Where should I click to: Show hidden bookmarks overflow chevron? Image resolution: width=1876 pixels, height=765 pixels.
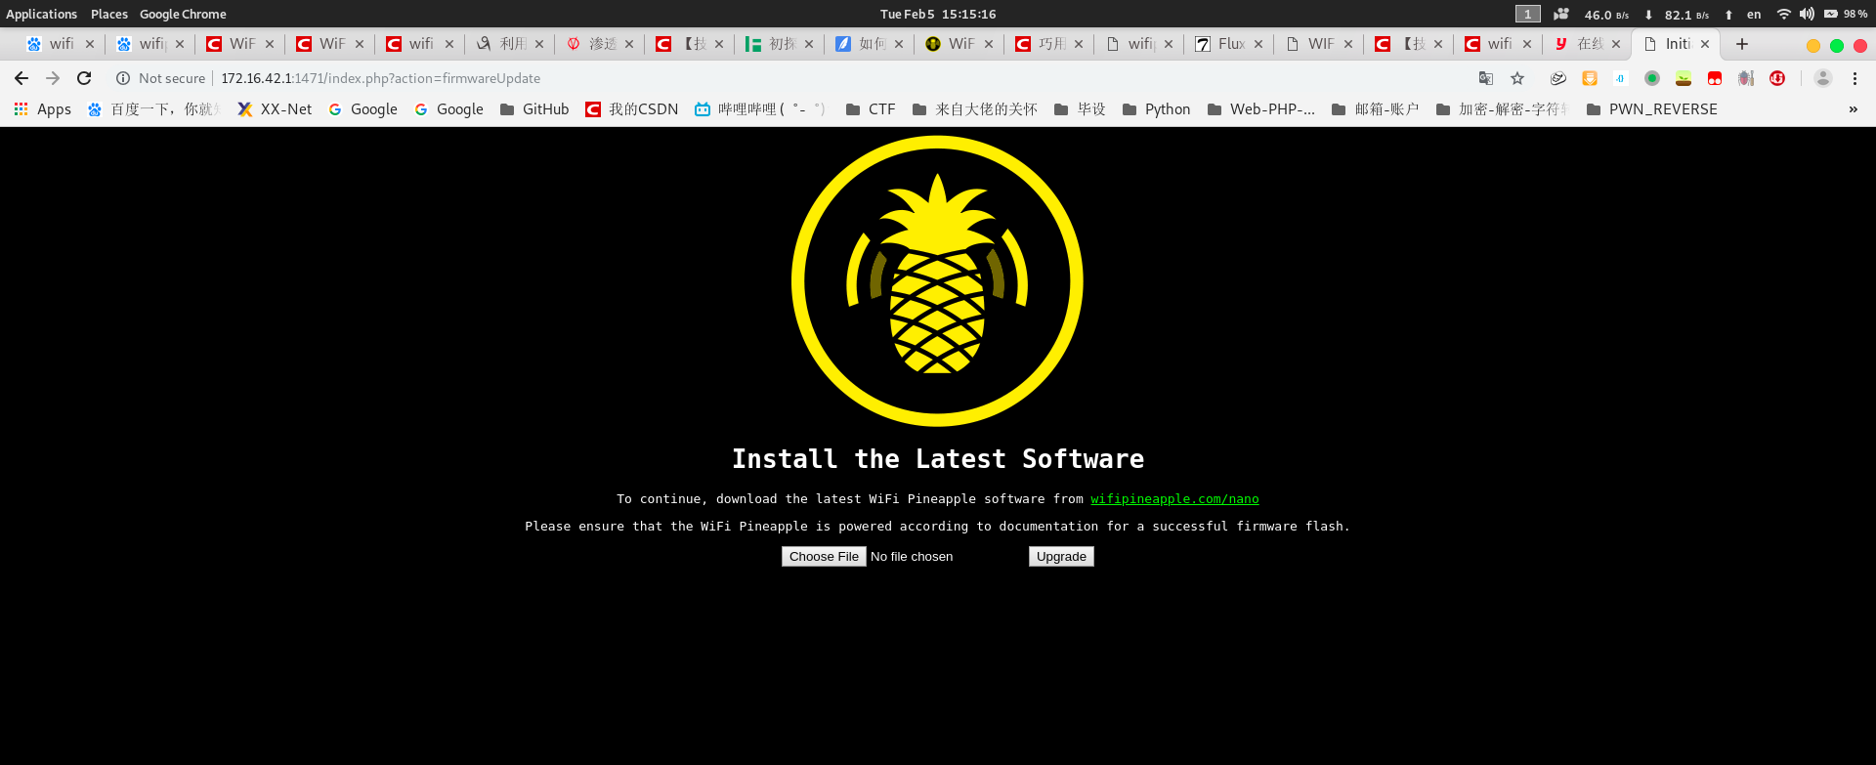coord(1854,109)
